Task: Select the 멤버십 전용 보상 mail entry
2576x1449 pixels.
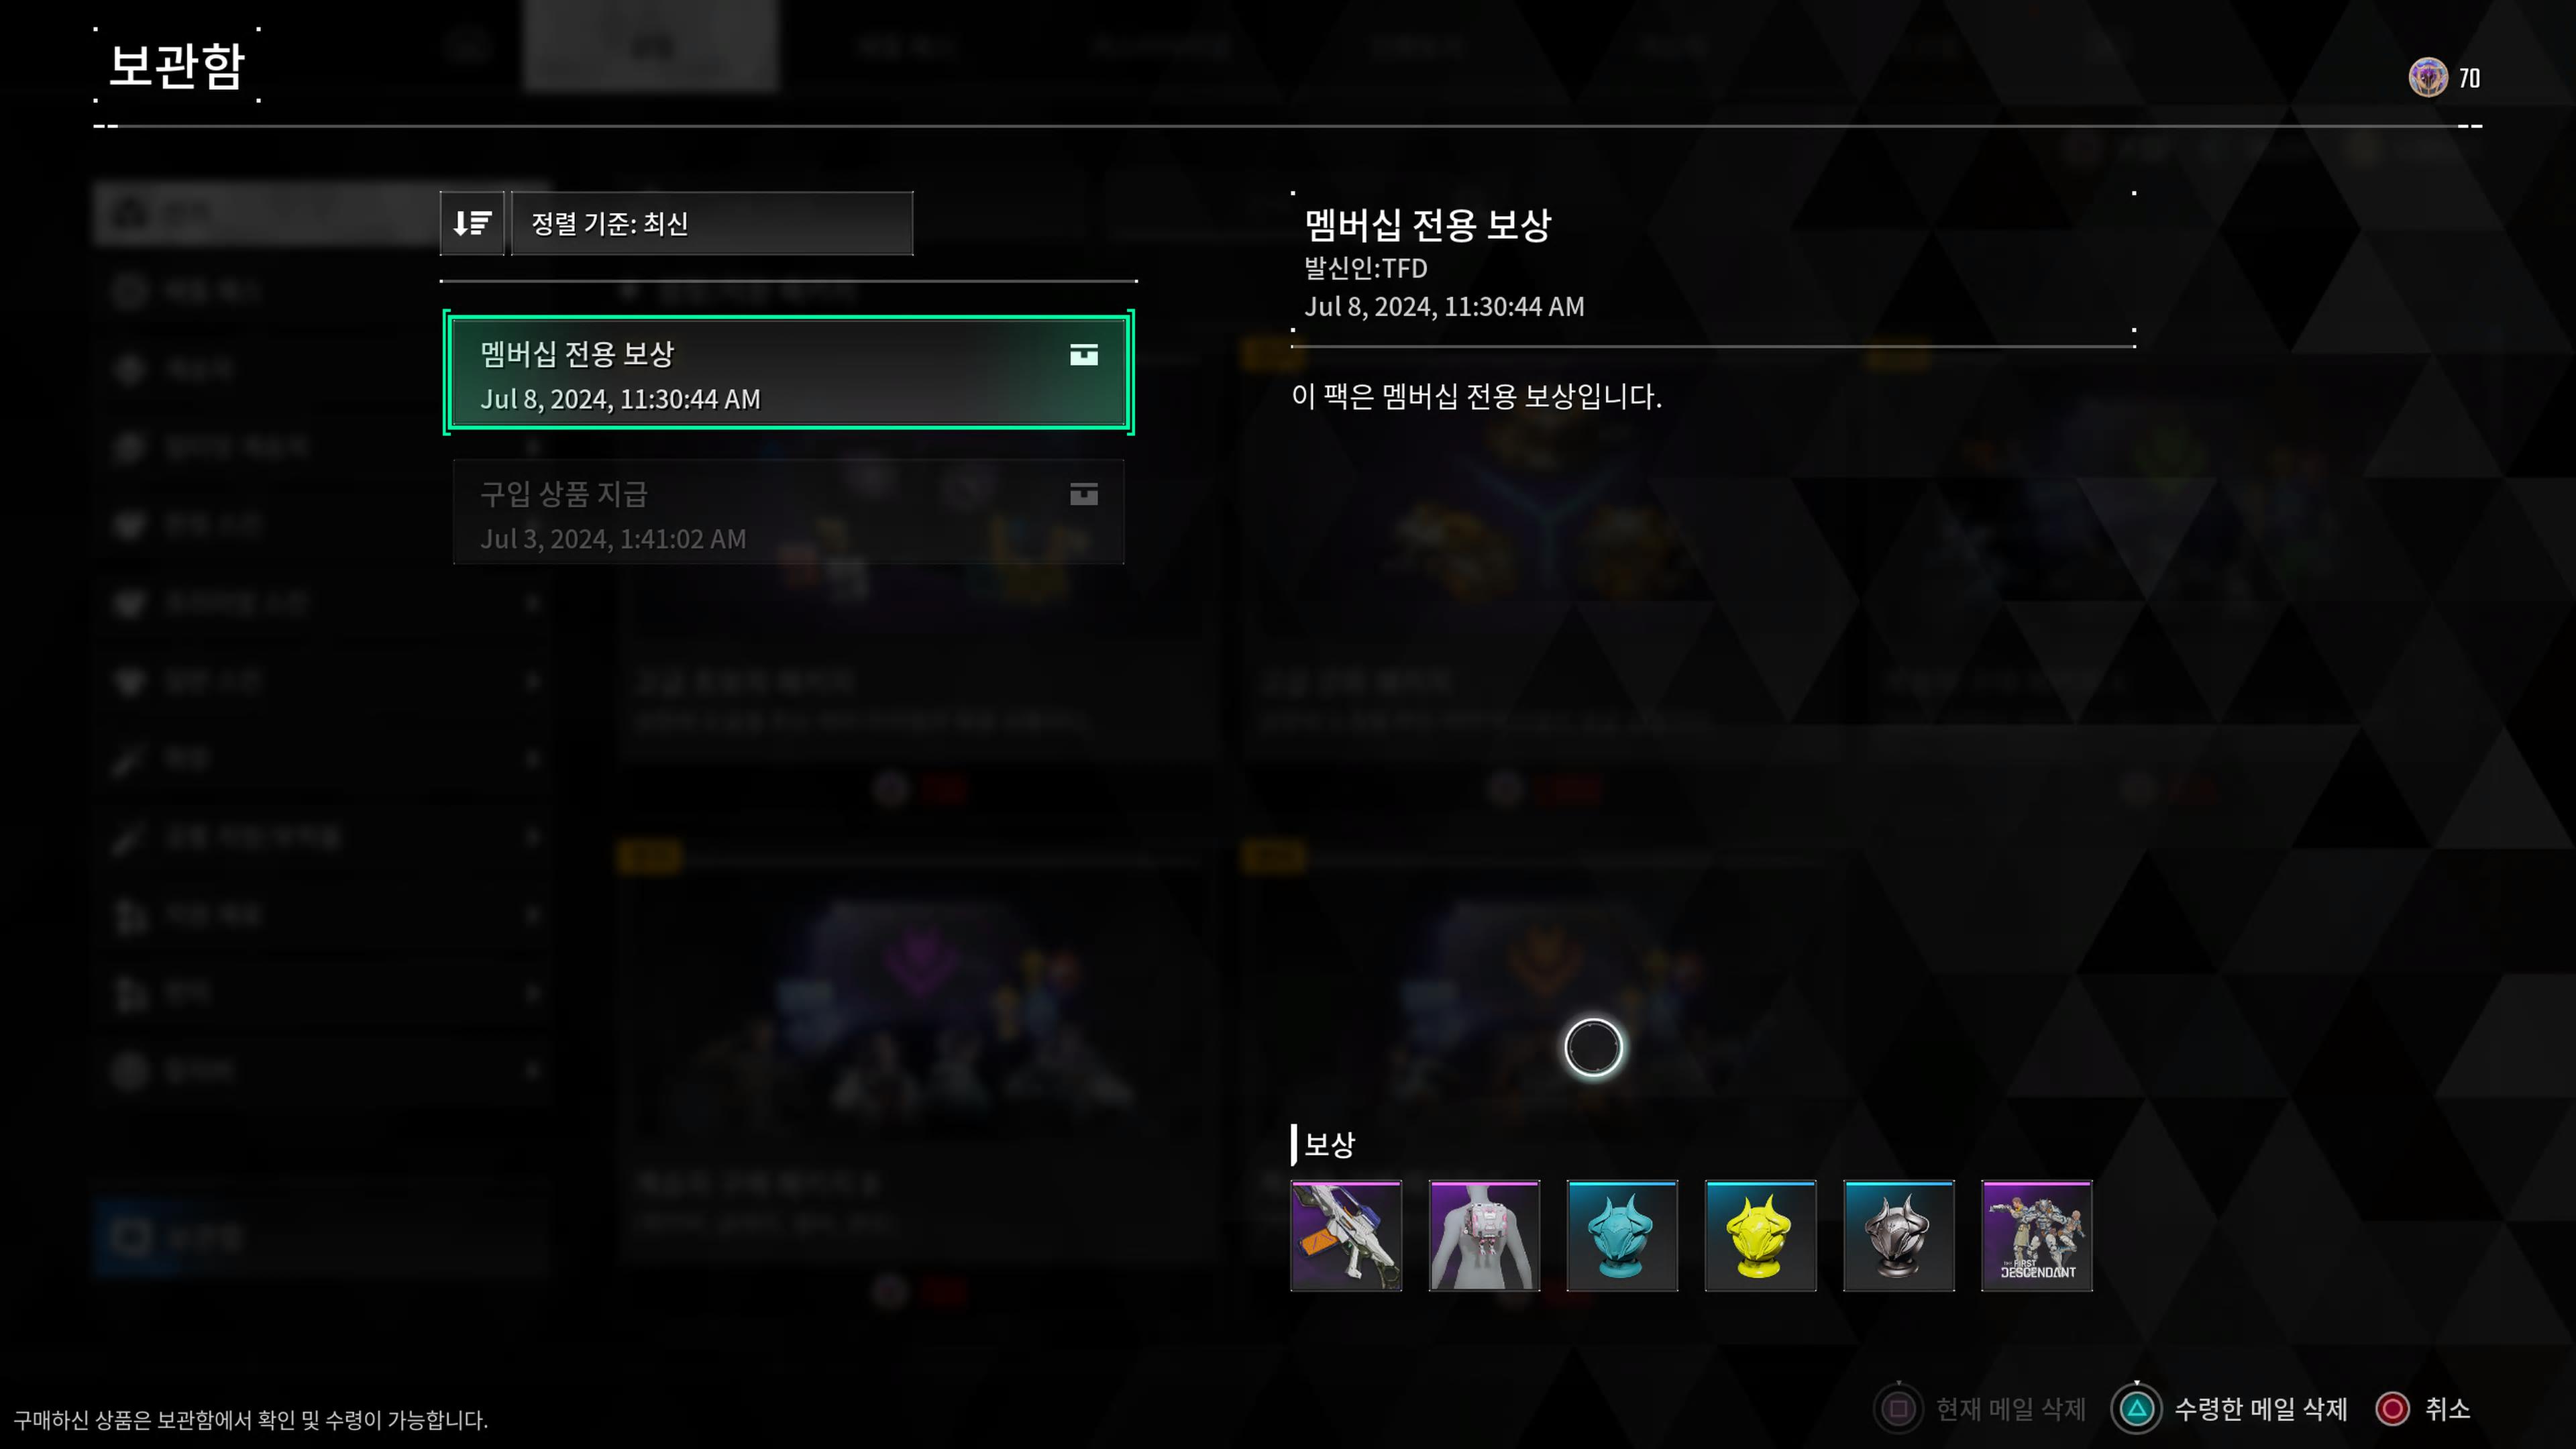Action: (x=788, y=373)
